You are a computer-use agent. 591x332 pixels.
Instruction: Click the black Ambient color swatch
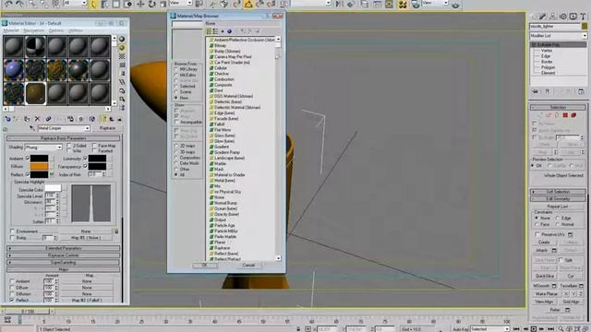coord(39,159)
